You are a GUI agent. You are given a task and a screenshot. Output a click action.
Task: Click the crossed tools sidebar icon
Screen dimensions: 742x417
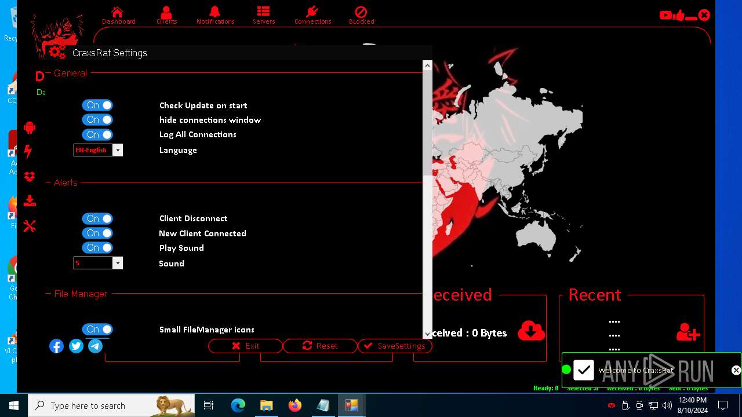30,226
